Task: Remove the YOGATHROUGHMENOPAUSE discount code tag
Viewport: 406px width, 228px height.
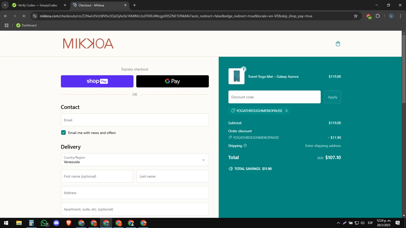Action: pos(286,111)
